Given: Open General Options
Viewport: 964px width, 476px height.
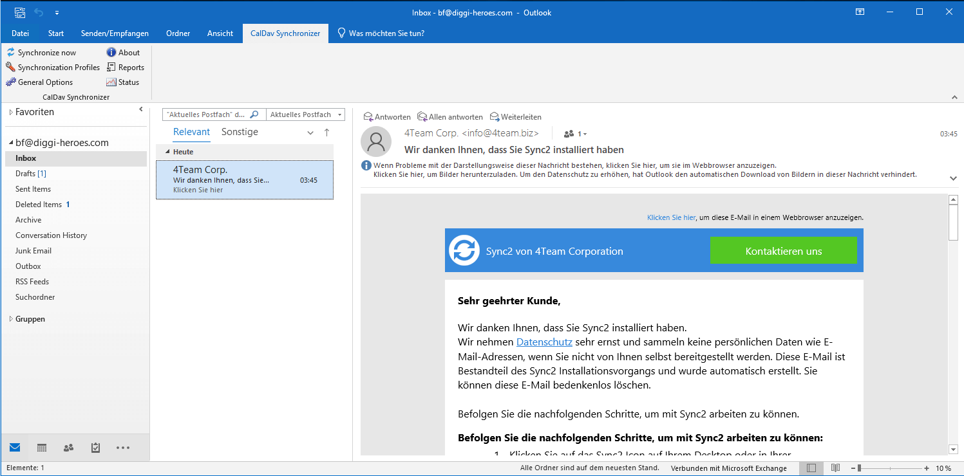Looking at the screenshot, I should (39, 82).
